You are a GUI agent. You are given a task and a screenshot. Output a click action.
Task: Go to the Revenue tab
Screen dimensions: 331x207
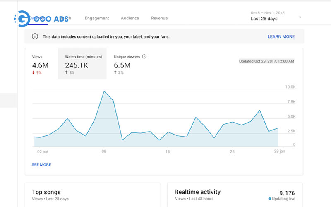click(x=159, y=18)
